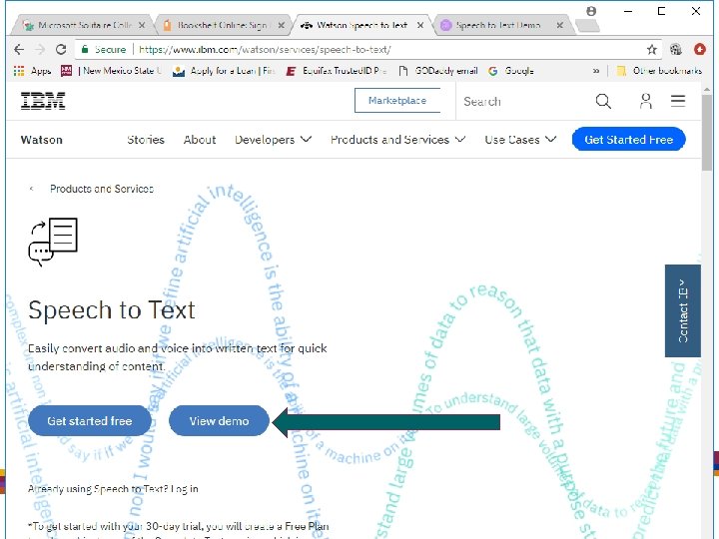This screenshot has width=719, height=539.
Task: Bookmark this page with the star icon
Action: pos(651,50)
